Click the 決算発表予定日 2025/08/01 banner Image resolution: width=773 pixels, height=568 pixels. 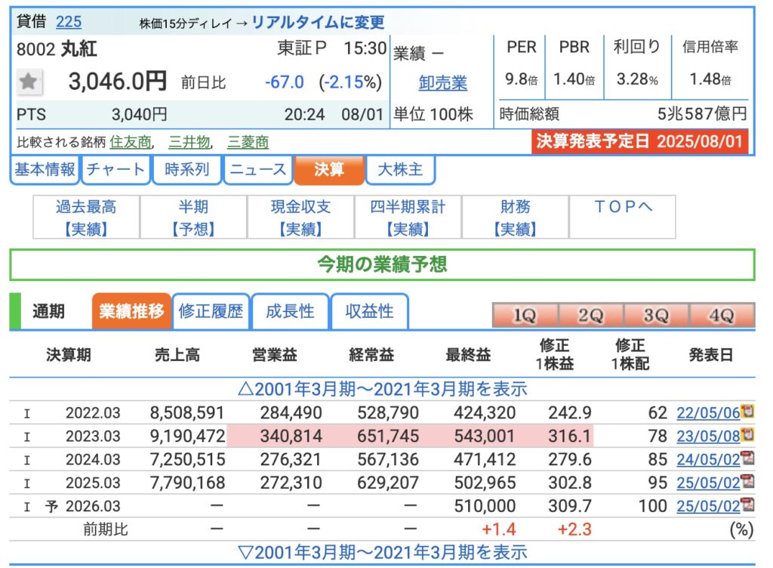[x=639, y=141]
